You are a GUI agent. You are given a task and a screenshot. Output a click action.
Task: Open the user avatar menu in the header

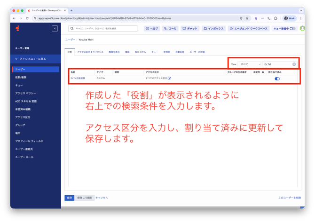pos(302,29)
